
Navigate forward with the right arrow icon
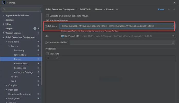coord(174,9)
